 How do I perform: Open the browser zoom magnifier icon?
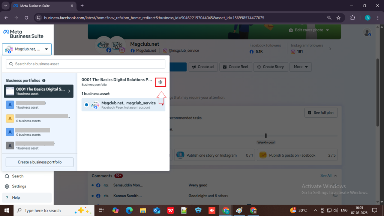coord(329,18)
